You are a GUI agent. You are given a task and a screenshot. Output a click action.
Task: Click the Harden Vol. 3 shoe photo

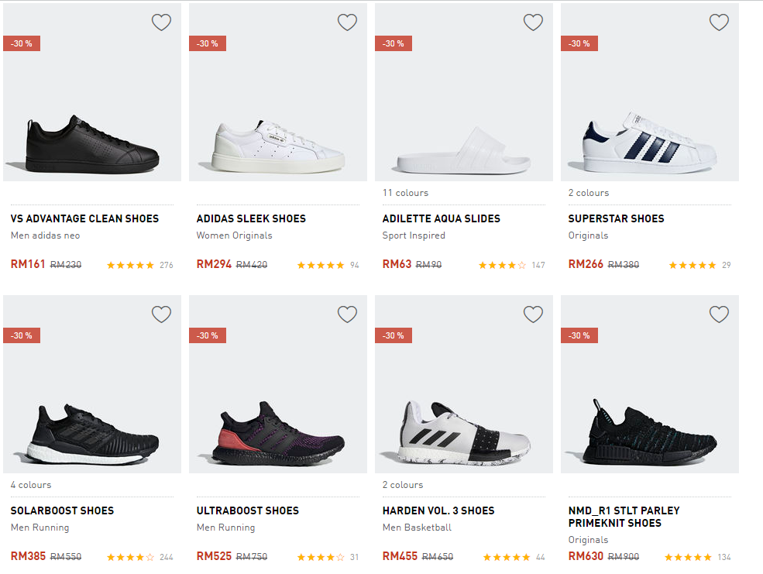pos(463,434)
